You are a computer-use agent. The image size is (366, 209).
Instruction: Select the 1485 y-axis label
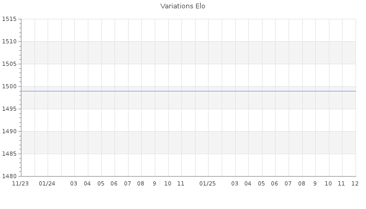pyautogui.click(x=9, y=154)
